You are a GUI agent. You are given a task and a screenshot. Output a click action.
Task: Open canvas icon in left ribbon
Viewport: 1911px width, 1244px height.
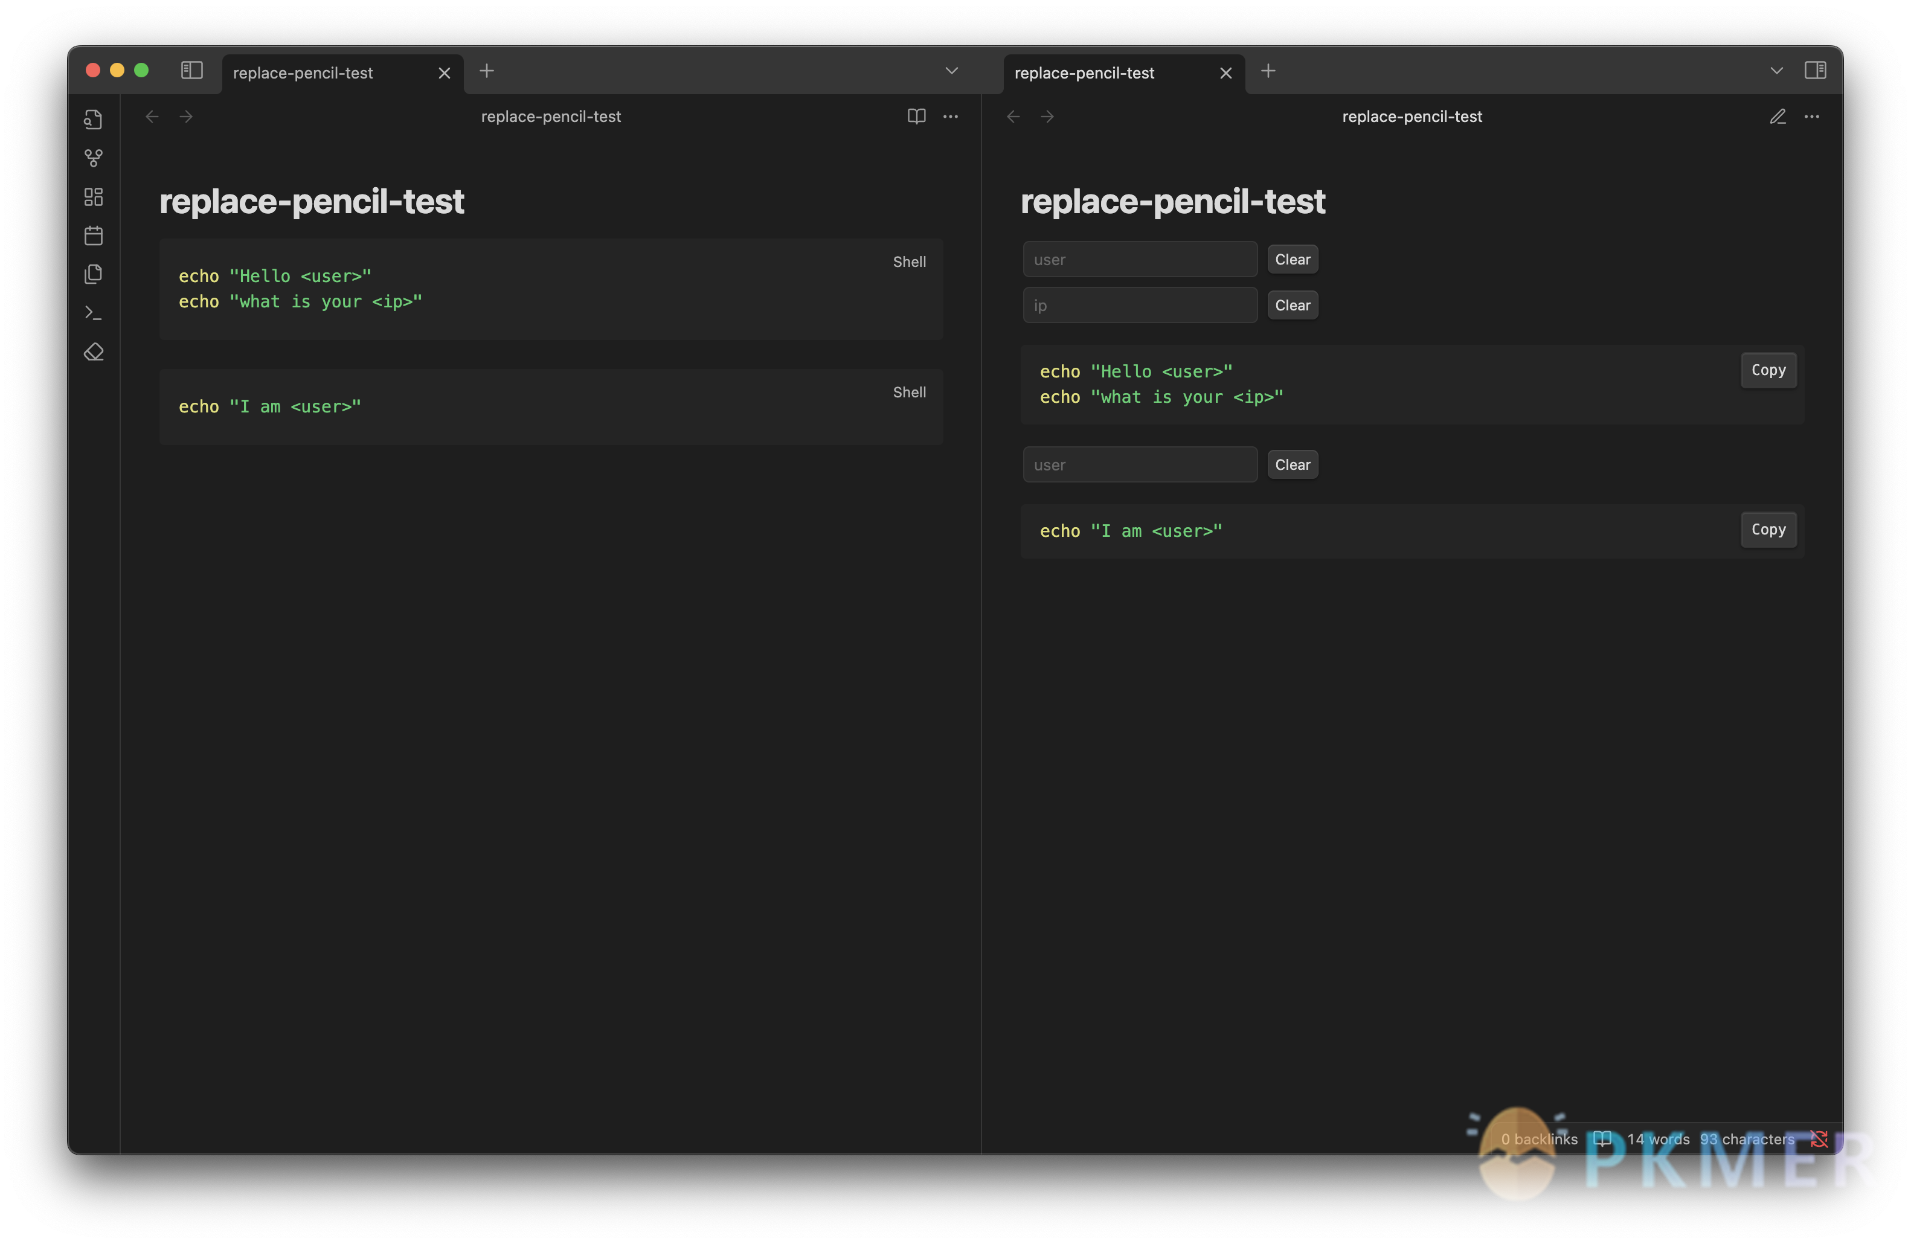[x=93, y=197]
